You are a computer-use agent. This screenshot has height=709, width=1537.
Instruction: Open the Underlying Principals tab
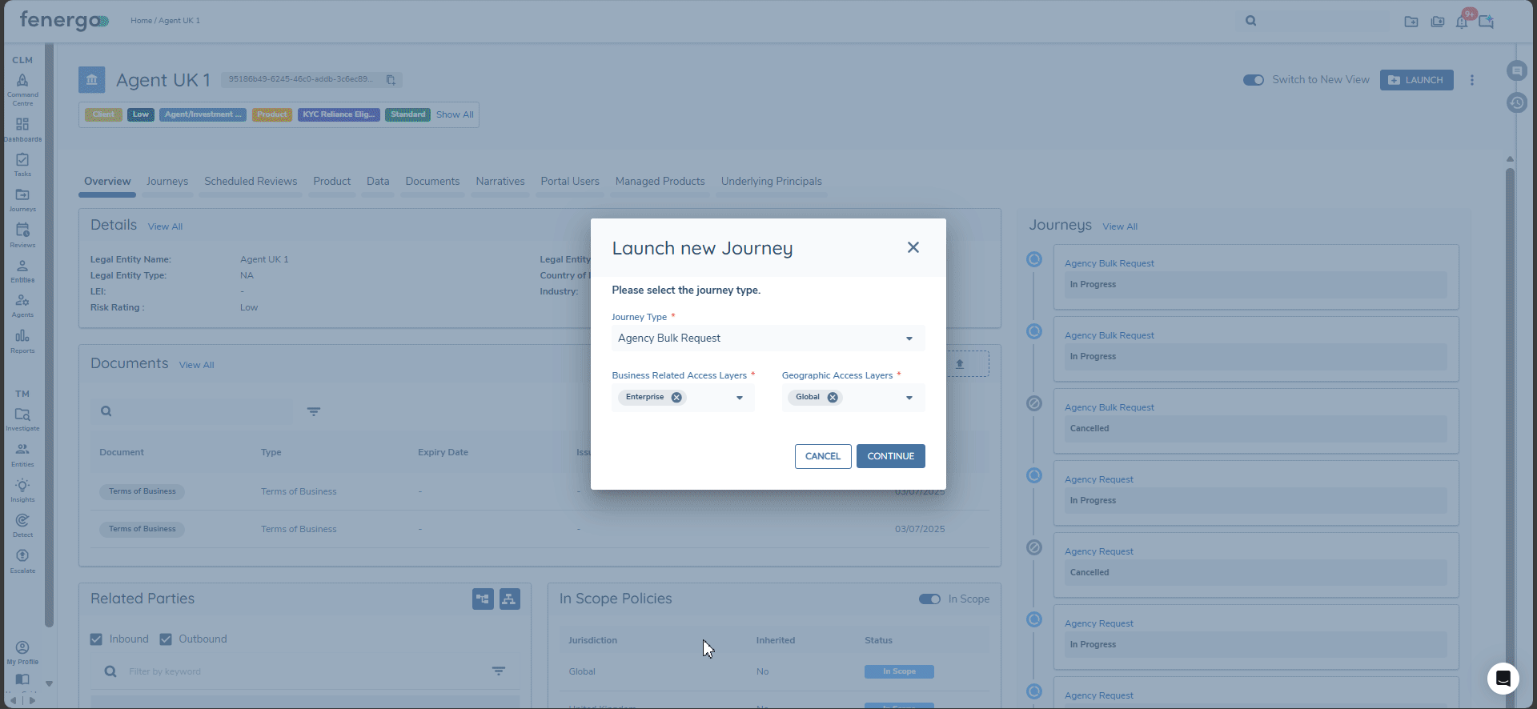click(x=771, y=182)
